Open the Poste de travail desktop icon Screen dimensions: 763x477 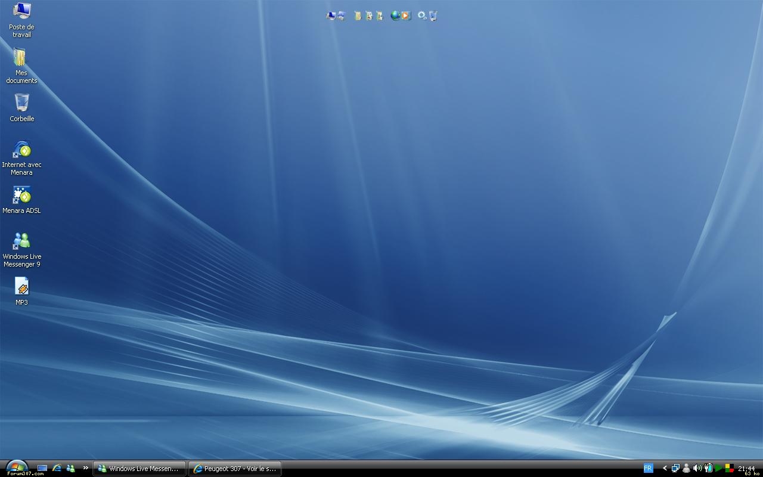[21, 20]
